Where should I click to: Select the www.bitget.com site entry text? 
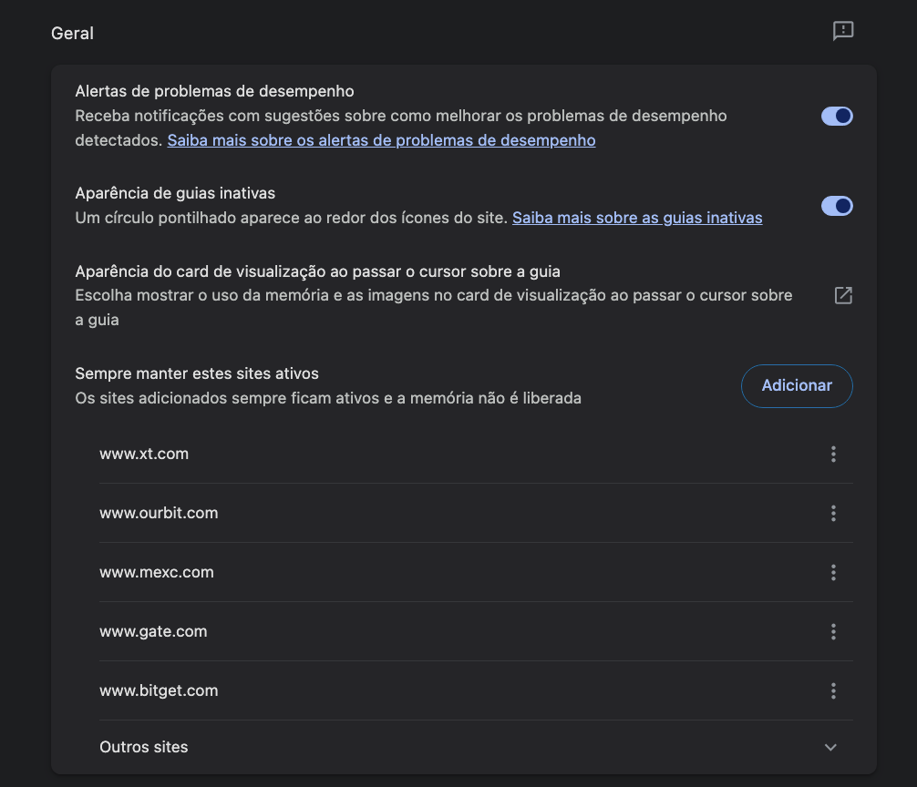coord(159,690)
